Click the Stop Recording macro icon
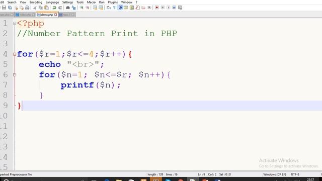 coord(163,8)
